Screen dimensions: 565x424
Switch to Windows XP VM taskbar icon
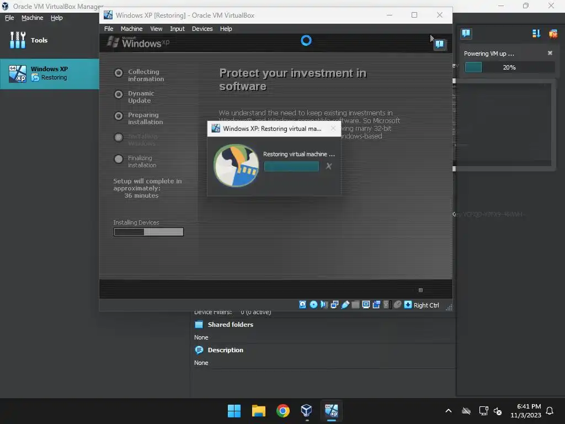point(332,411)
